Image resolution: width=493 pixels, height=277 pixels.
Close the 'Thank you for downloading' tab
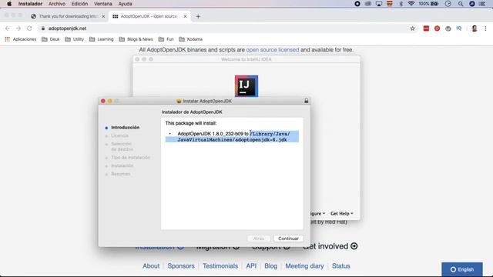(x=103, y=16)
